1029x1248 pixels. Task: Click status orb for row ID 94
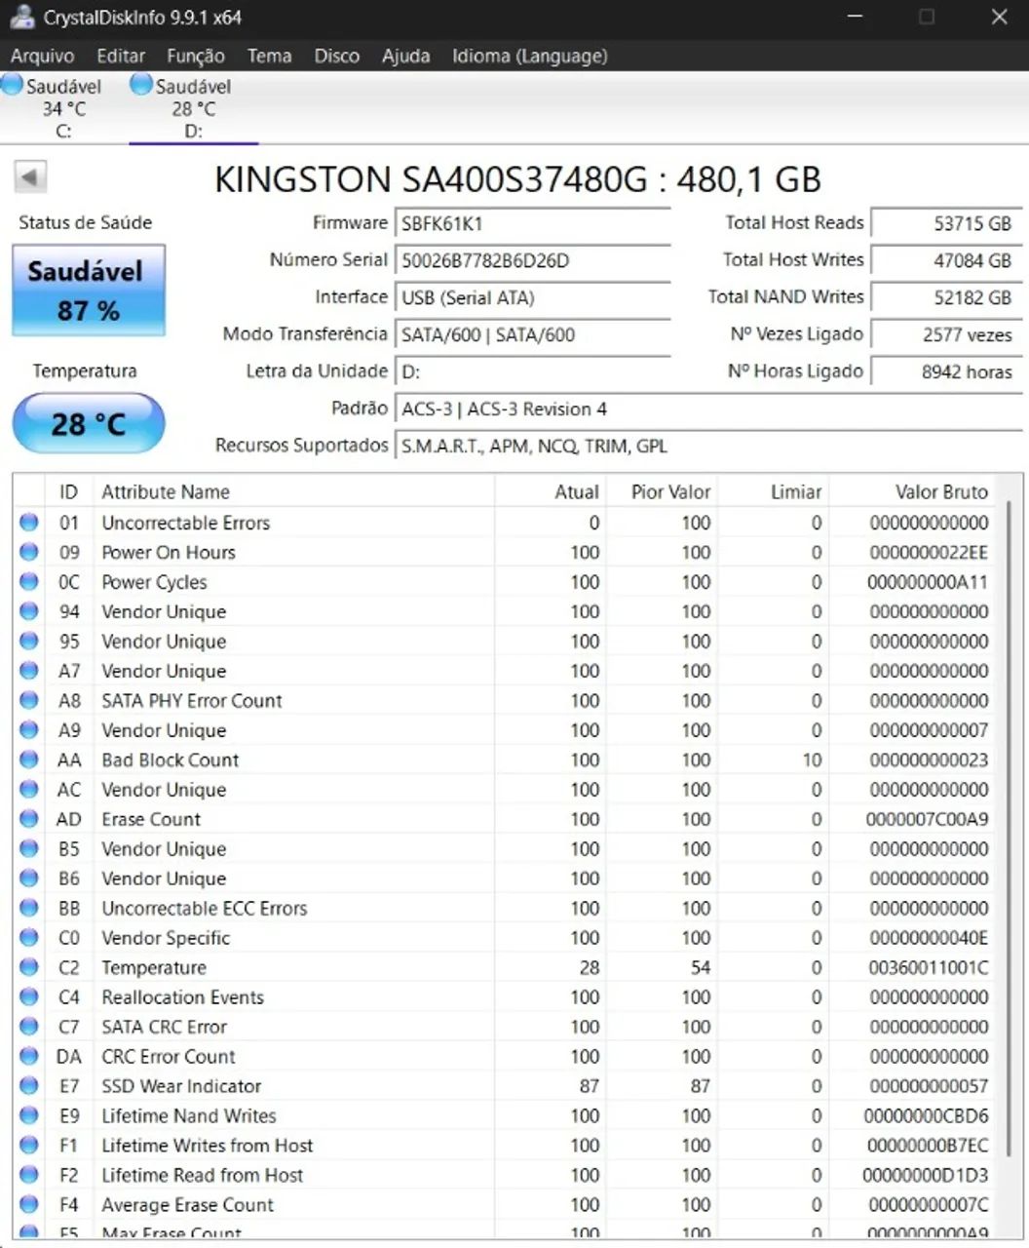tap(29, 611)
